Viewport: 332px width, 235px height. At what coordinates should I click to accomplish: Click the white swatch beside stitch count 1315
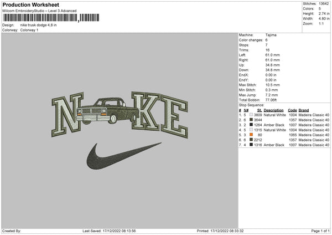251,130
